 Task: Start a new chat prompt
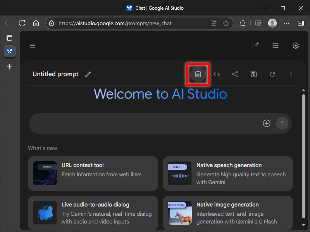pyautogui.click(x=256, y=46)
